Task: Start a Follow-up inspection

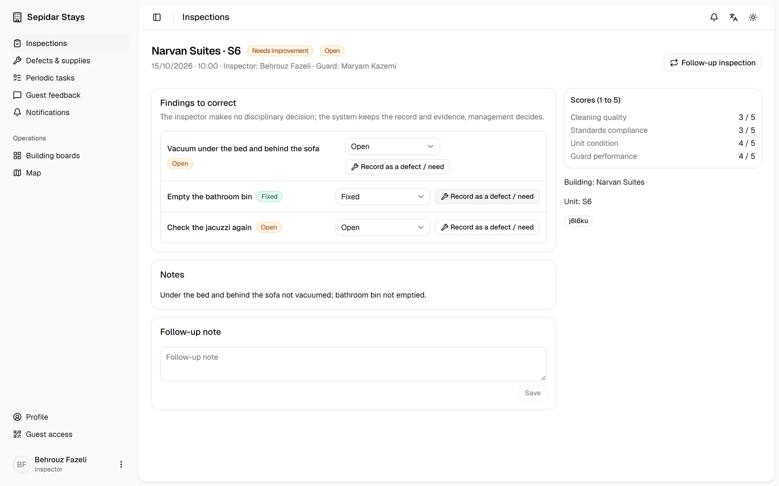Action: [x=713, y=62]
